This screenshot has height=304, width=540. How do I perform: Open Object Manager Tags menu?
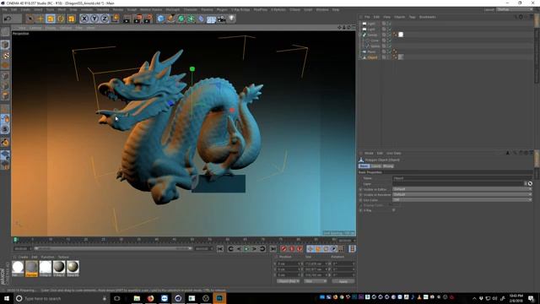click(x=412, y=17)
